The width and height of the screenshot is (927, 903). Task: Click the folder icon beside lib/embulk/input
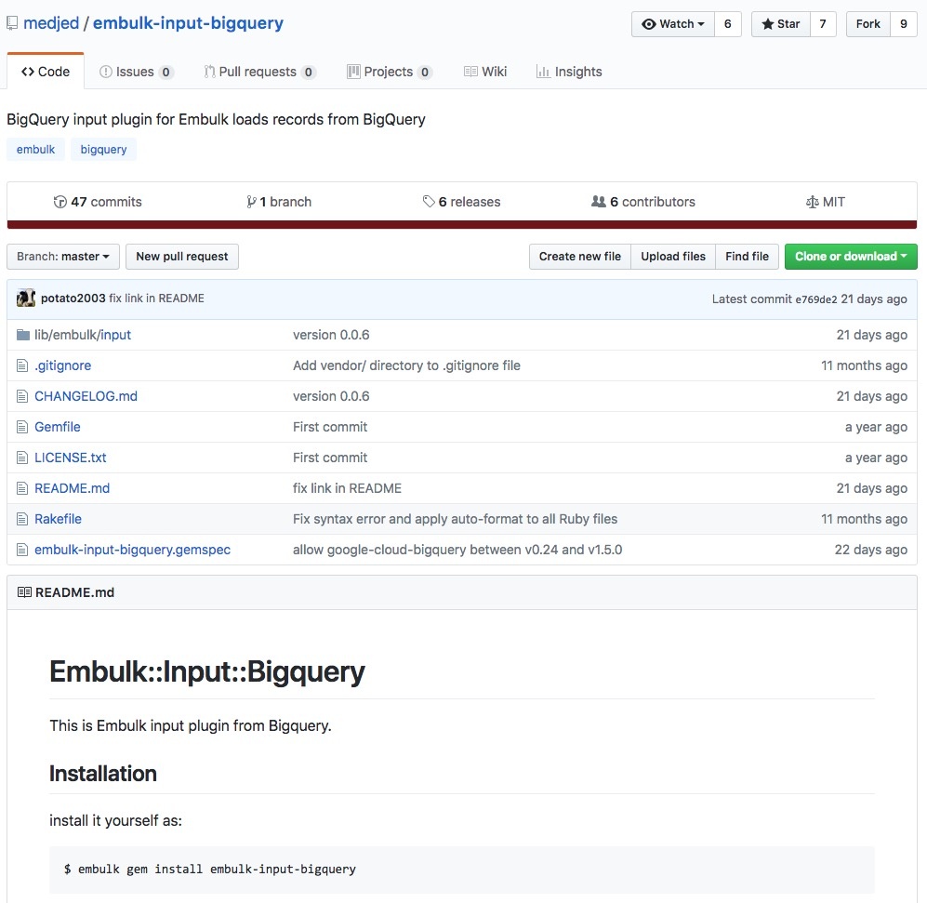coord(23,335)
